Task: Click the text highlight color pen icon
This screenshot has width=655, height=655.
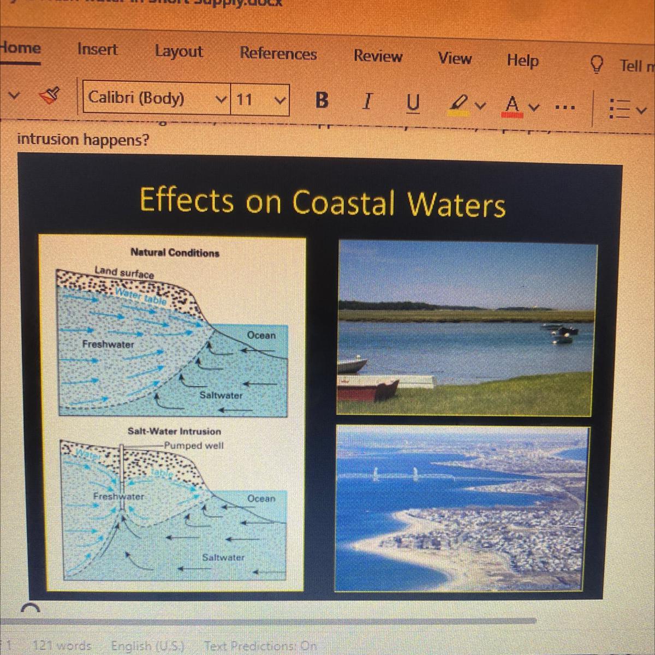Action: pos(460,102)
